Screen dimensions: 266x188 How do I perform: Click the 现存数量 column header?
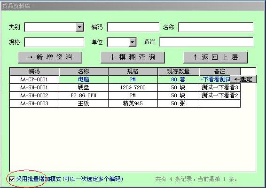click(x=178, y=71)
